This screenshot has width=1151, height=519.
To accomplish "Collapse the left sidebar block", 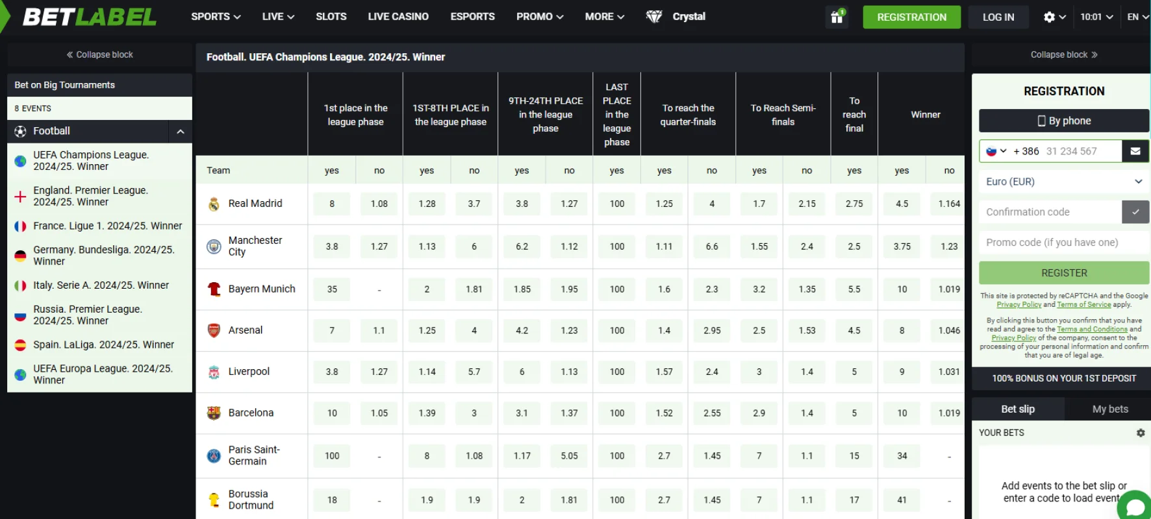I will pos(99,55).
